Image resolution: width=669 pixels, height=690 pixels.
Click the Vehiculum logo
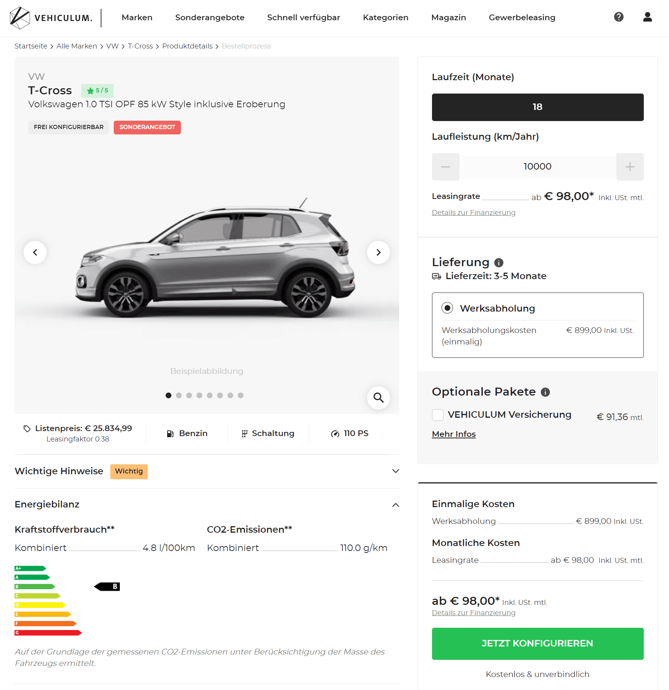click(51, 18)
